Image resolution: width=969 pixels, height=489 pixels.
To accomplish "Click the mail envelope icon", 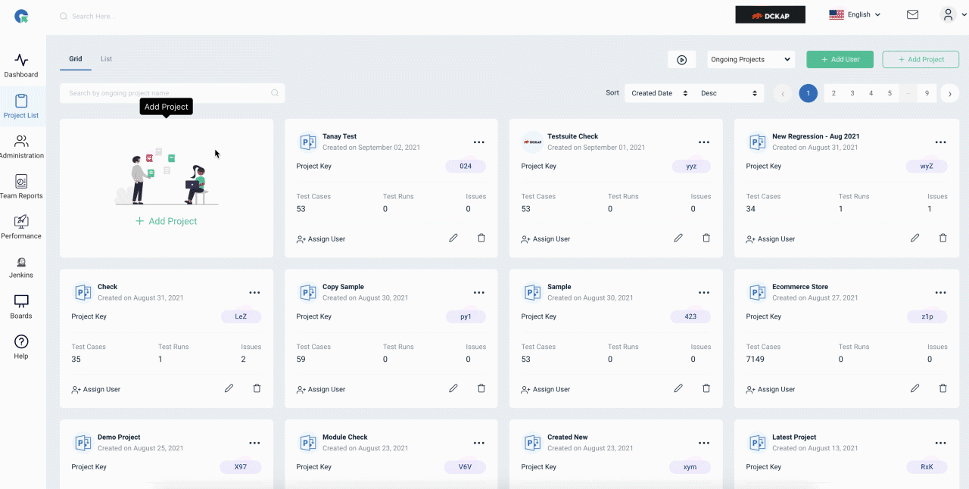I will click(912, 14).
